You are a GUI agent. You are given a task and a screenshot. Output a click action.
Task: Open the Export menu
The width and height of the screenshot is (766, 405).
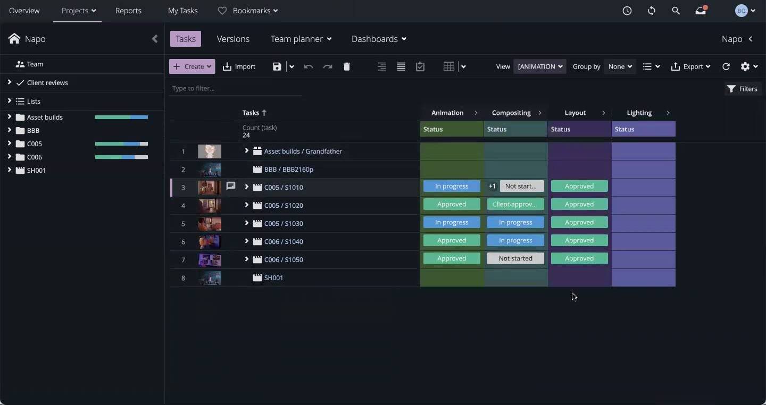point(690,66)
